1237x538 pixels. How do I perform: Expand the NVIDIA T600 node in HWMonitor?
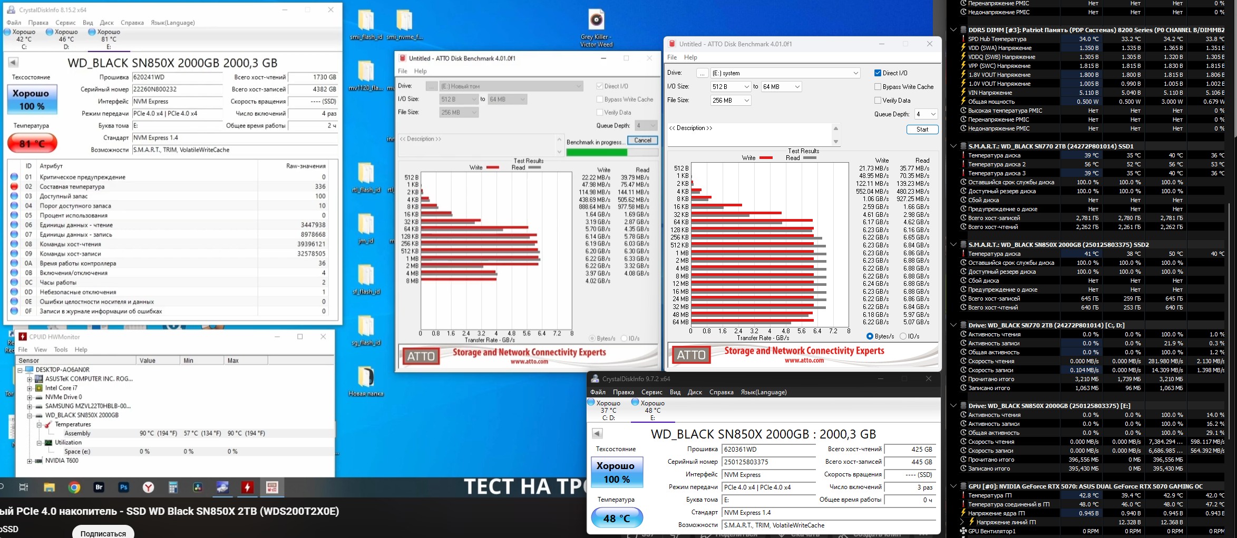tap(30, 461)
